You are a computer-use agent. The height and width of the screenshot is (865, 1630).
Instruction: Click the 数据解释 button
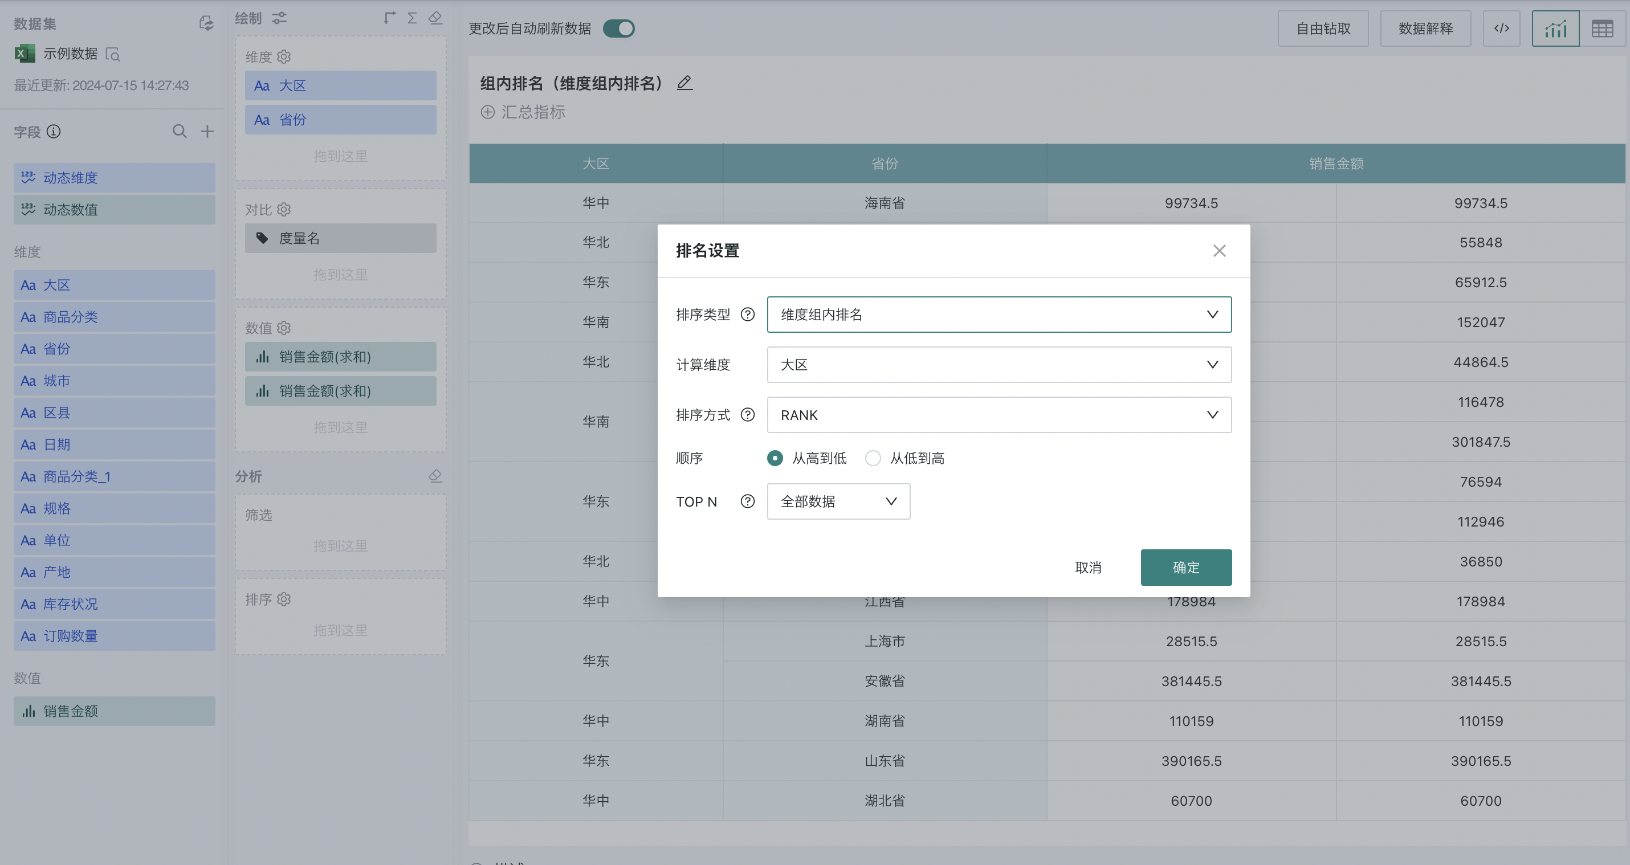pyautogui.click(x=1425, y=28)
